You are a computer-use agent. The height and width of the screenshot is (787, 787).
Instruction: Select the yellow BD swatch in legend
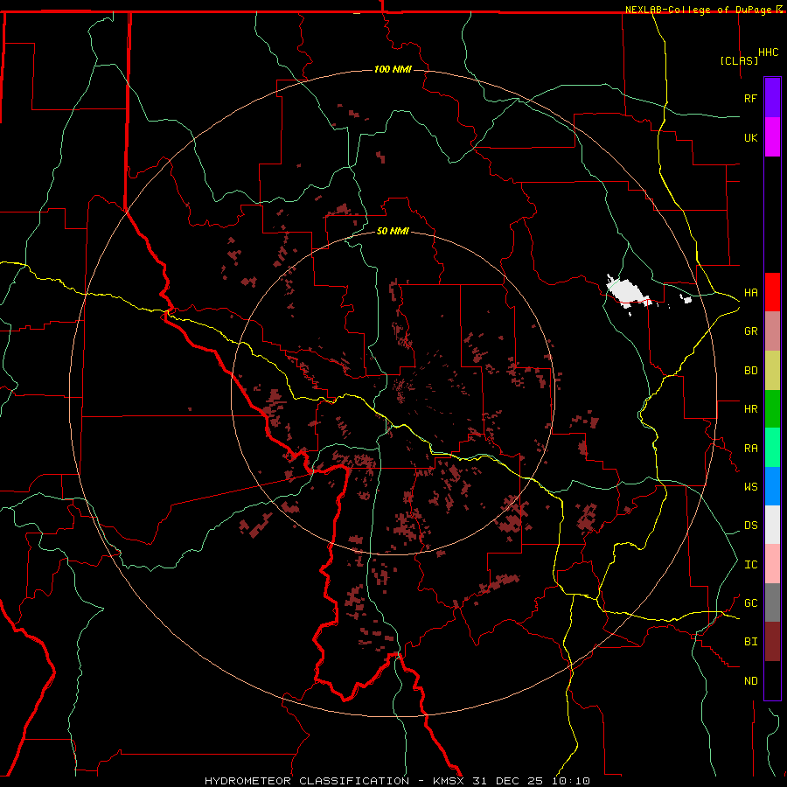pyautogui.click(x=772, y=371)
